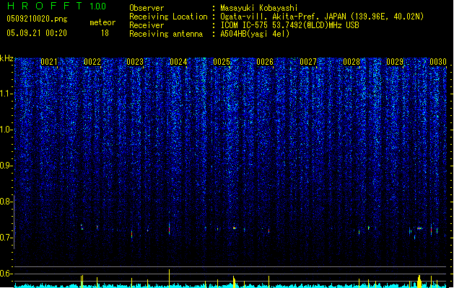Viewport: 454px width, 288px height.
Task: Click the kHz axis unit label
Action: [6, 58]
